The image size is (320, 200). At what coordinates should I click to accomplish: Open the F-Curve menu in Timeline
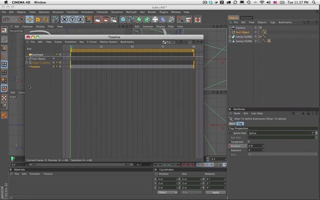click(92, 42)
